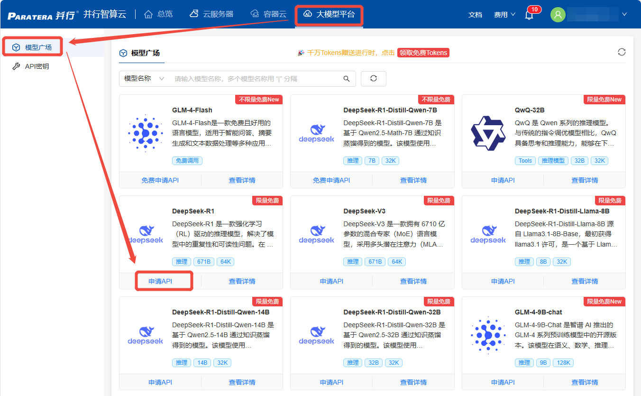Open 查看详情 for GLM-4-9B-chat

click(585, 382)
